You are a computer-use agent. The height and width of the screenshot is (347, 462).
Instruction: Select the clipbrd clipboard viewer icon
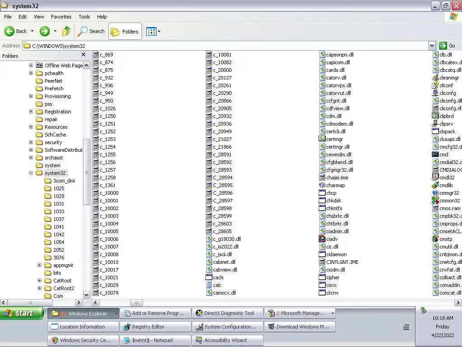coord(435,116)
